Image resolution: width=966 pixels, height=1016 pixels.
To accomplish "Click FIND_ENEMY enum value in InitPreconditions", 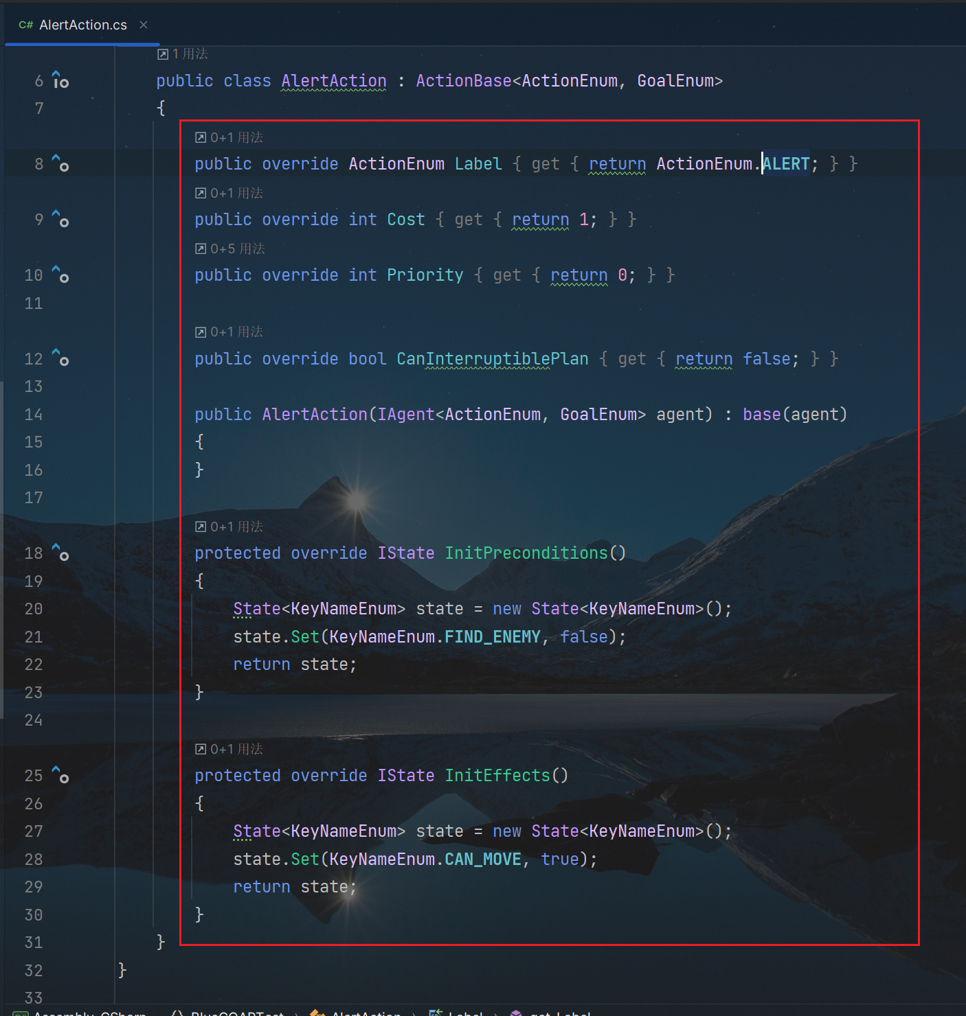I will click(x=492, y=637).
